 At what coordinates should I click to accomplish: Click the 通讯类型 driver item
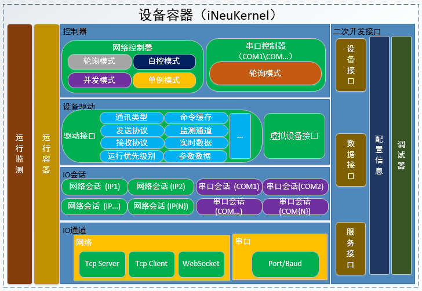coord(132,118)
